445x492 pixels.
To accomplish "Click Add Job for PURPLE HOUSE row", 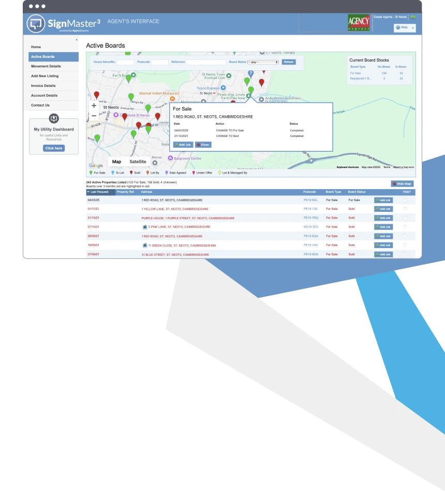I will tap(383, 218).
